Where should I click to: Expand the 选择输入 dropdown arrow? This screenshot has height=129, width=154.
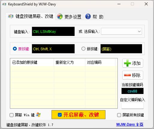point(139,31)
